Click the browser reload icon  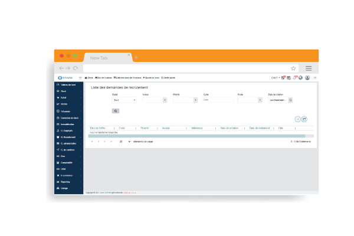pyautogui.click(x=75, y=68)
